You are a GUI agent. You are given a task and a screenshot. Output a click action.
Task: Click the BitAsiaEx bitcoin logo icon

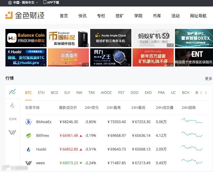[x=28, y=122]
